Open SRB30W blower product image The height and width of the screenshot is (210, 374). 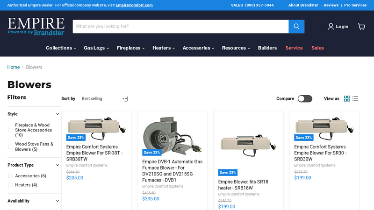(324, 128)
